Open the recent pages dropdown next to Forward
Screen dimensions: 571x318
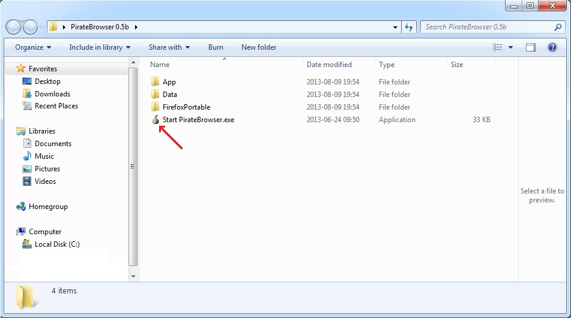coord(42,27)
